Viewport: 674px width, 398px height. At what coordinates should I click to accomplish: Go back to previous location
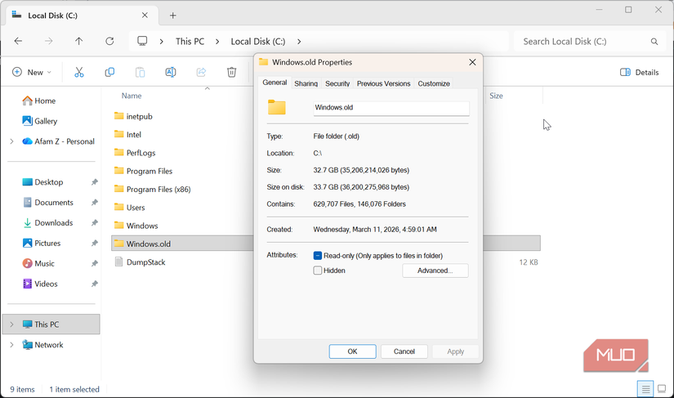pyautogui.click(x=18, y=41)
